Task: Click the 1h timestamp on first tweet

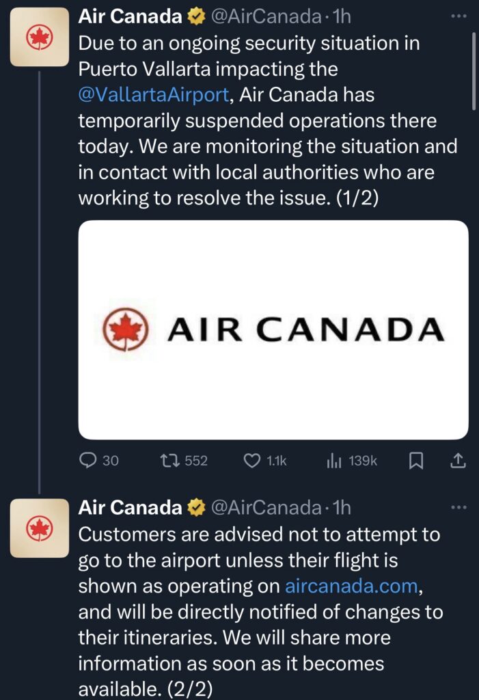Action: [342, 14]
